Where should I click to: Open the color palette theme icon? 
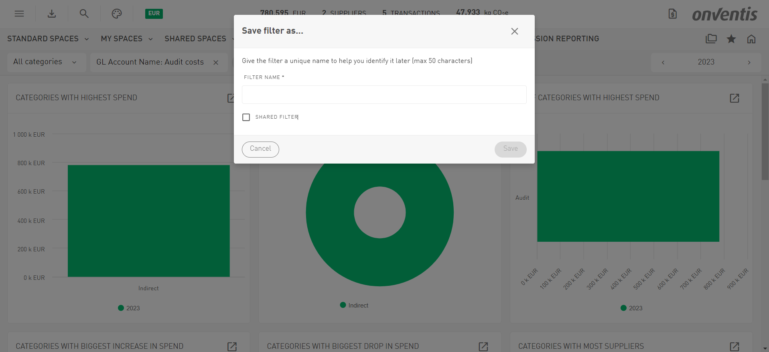point(116,14)
